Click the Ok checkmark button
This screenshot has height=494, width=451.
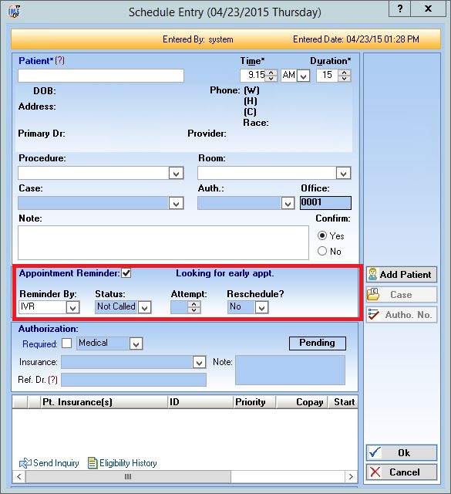coord(401,453)
